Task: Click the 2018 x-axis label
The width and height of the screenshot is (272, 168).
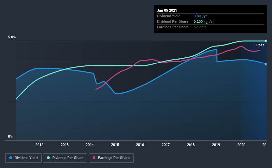Action: [x=191, y=145]
